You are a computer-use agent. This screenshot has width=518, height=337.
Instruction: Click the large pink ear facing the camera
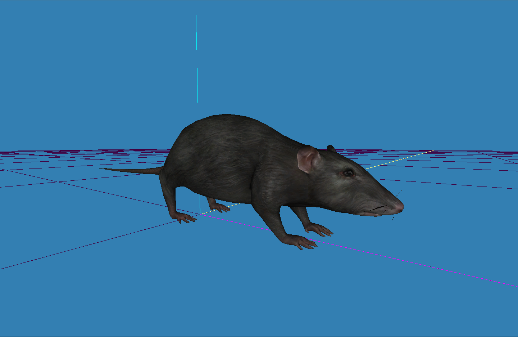[308, 159]
